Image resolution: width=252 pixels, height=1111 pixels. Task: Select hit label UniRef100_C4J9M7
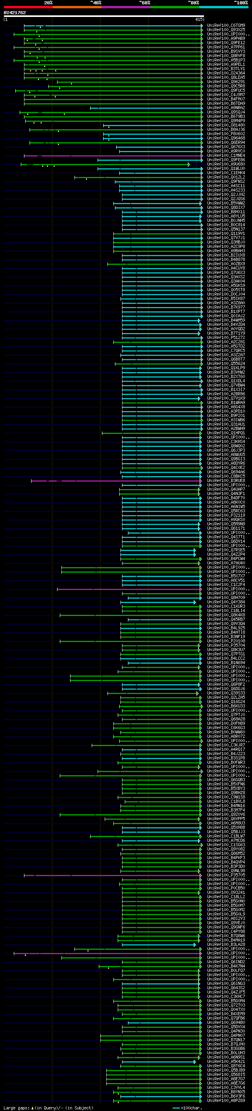click(226, 95)
